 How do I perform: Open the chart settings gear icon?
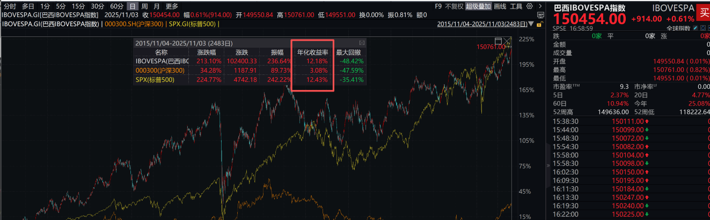529,6
